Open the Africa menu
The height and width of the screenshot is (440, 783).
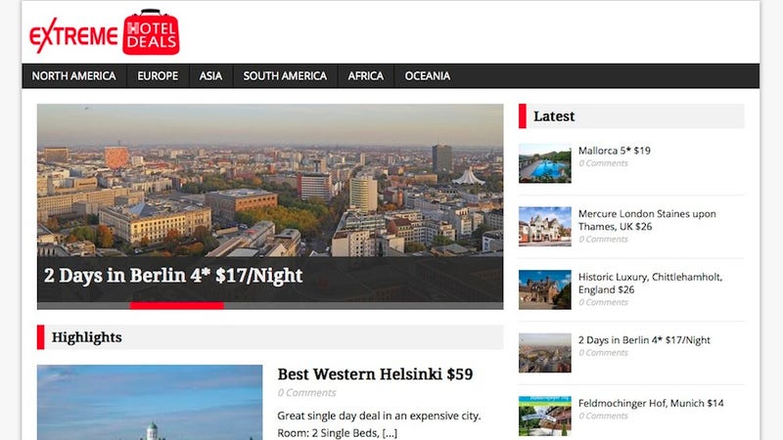(366, 76)
